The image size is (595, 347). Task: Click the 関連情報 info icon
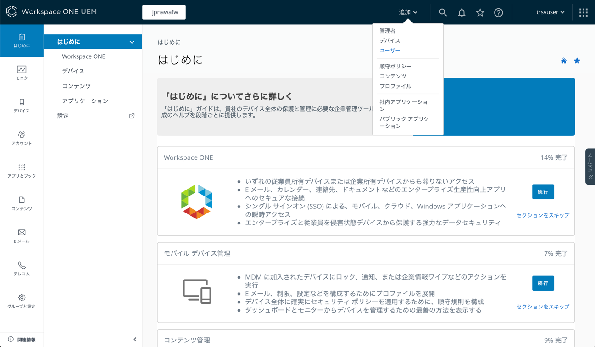11,340
